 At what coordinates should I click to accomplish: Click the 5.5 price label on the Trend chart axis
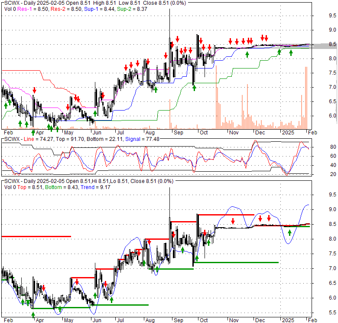pos(332,313)
